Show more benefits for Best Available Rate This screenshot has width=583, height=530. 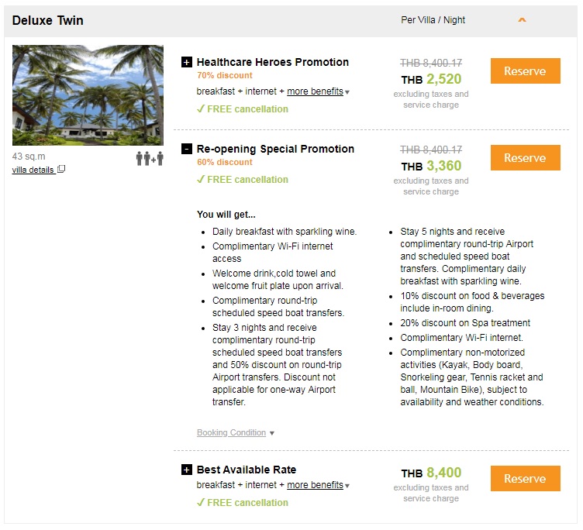point(315,485)
